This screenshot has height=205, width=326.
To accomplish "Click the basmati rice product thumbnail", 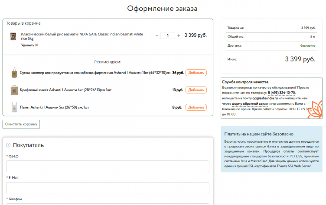I will [13, 36].
